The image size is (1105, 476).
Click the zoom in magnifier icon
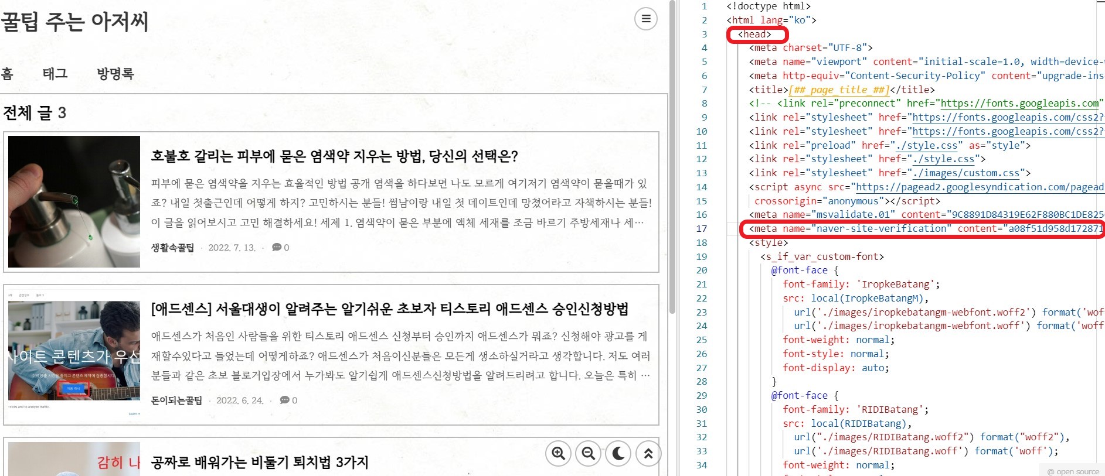(559, 453)
